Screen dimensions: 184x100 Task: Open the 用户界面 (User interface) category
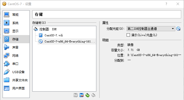pyautogui.click(x=16, y=88)
